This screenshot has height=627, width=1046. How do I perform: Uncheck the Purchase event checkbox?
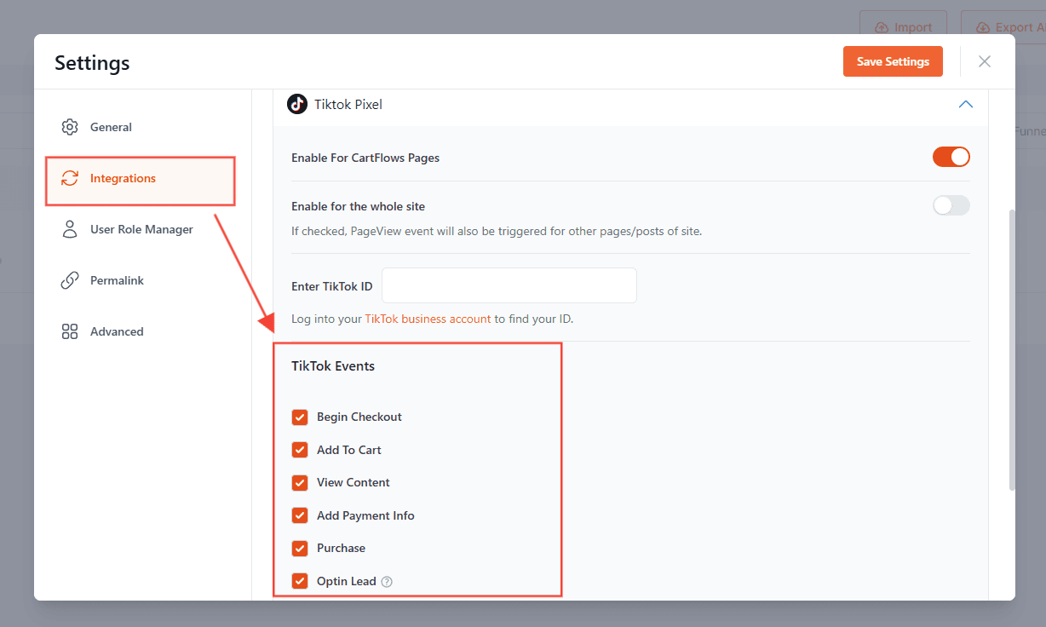click(x=300, y=548)
